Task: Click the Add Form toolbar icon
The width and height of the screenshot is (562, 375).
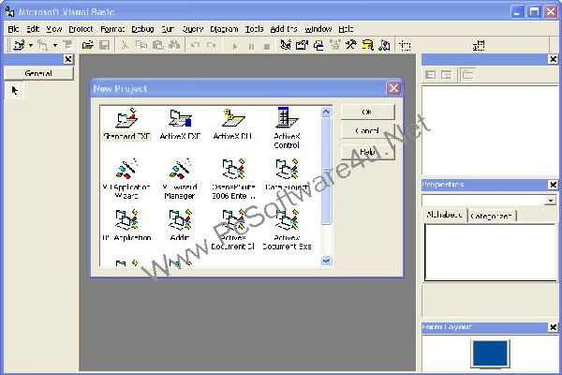Action: pos(43,45)
